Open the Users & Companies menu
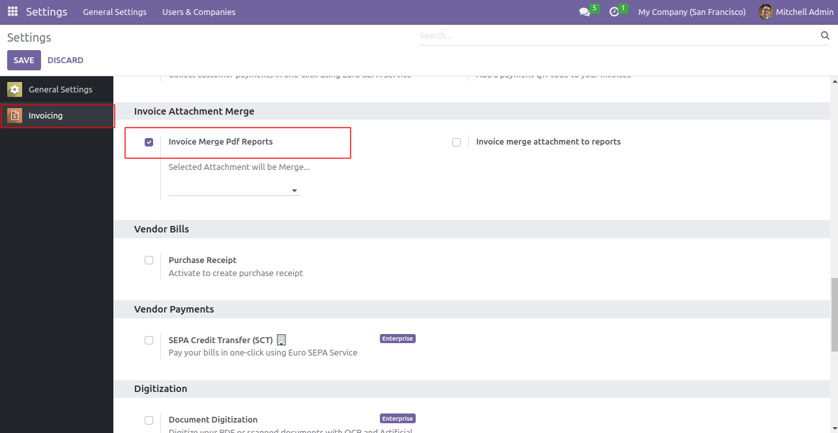The image size is (838, 433). point(199,12)
